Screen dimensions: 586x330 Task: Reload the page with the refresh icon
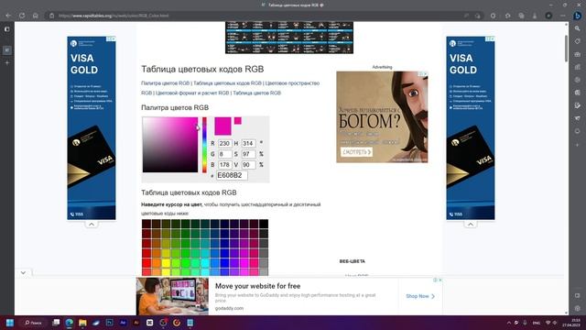(22, 16)
